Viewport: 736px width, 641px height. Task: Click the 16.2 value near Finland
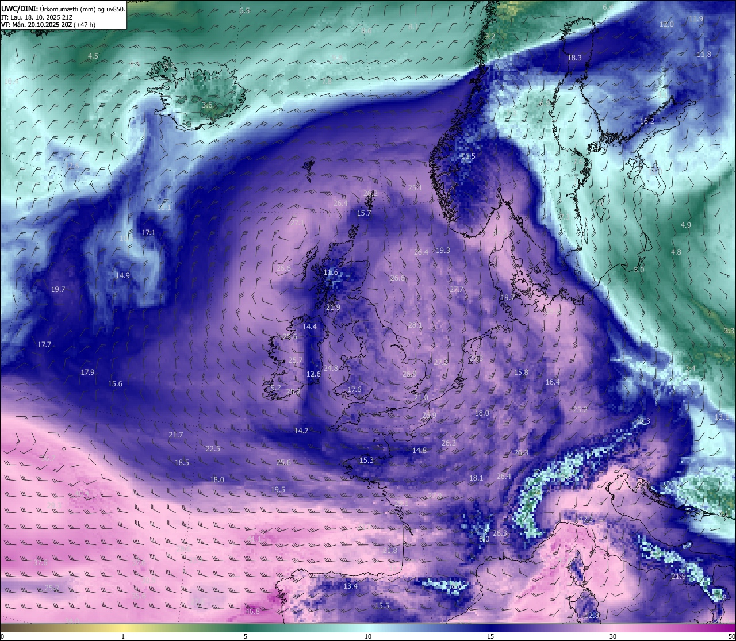(x=647, y=121)
